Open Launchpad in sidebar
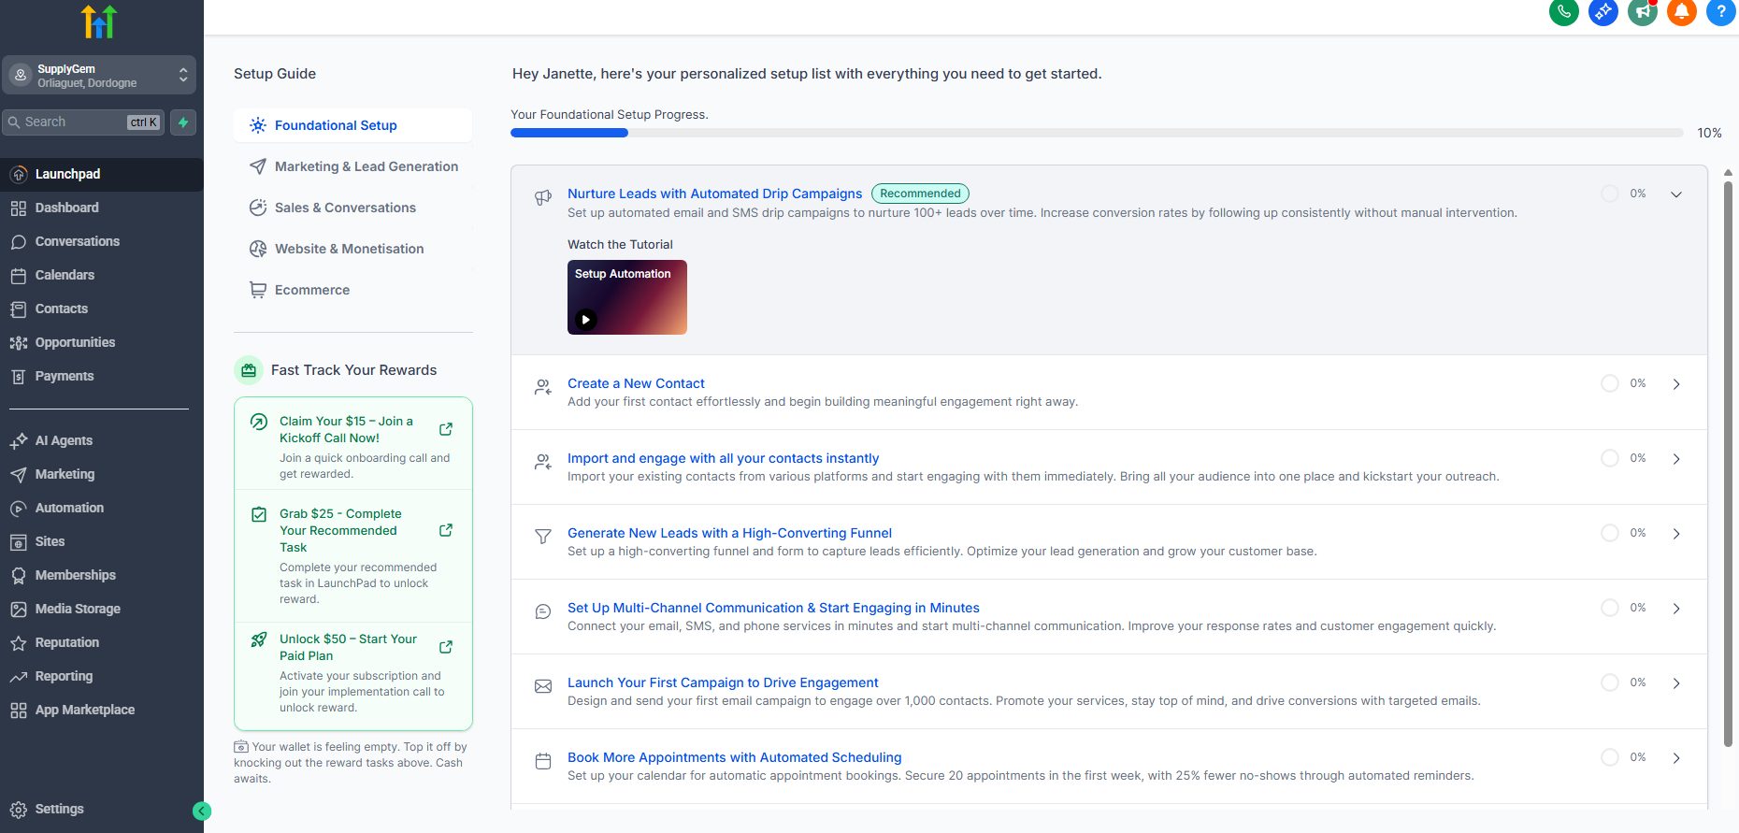The image size is (1739, 833). 102,174
